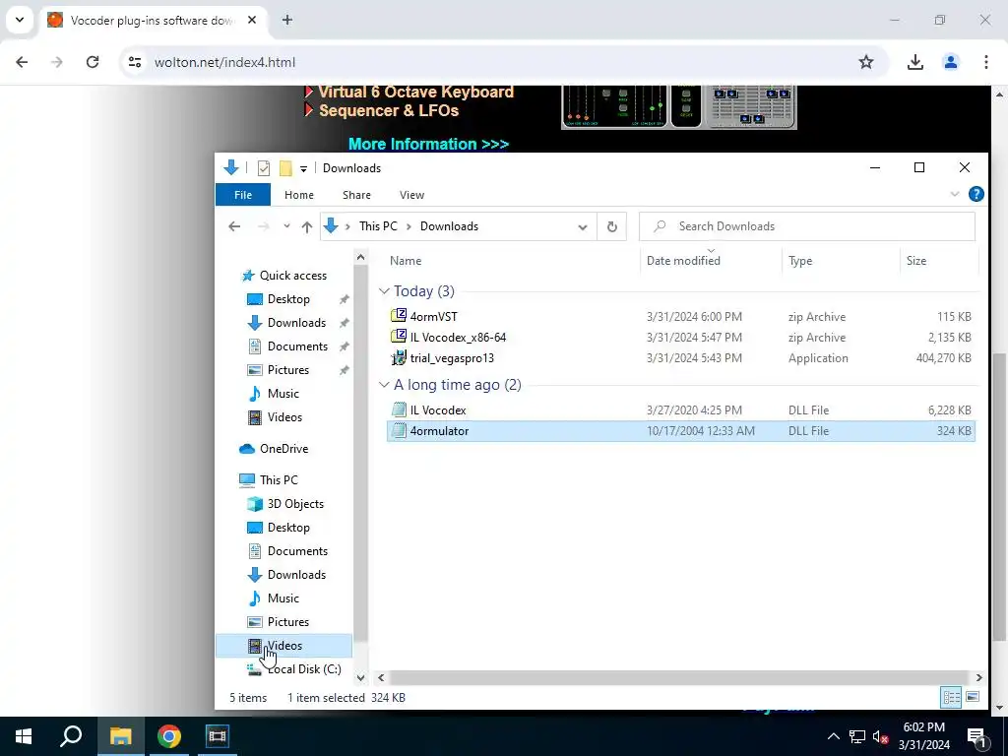Show hidden system tray icons
Viewport: 1008px width, 756px height.
833,736
